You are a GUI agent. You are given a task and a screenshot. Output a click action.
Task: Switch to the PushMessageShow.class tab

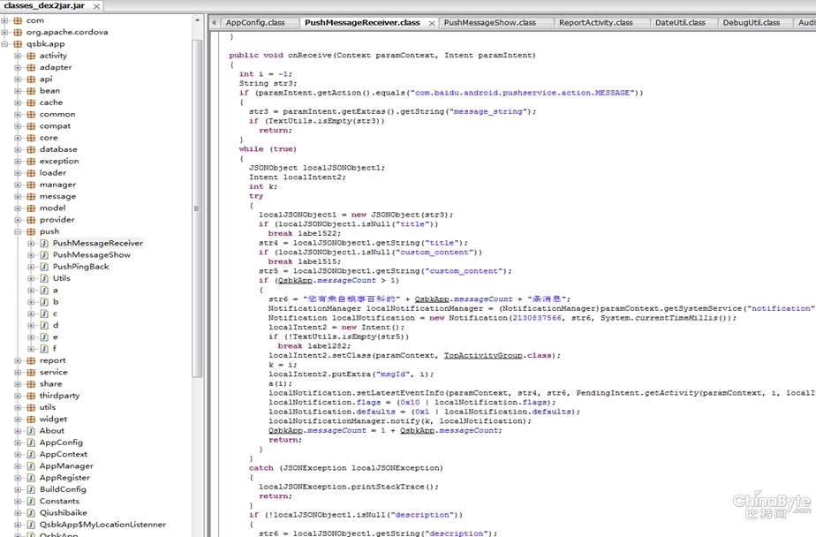tap(490, 22)
